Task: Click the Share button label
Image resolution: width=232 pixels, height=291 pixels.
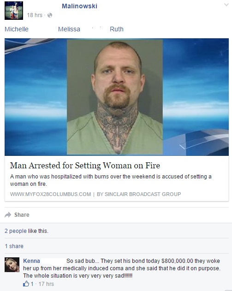Action: click(x=22, y=215)
